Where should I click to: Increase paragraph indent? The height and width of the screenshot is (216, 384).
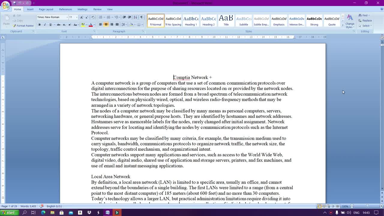point(130,17)
